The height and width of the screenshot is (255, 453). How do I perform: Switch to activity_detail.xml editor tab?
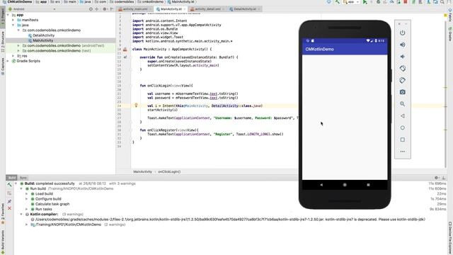pos(207,9)
